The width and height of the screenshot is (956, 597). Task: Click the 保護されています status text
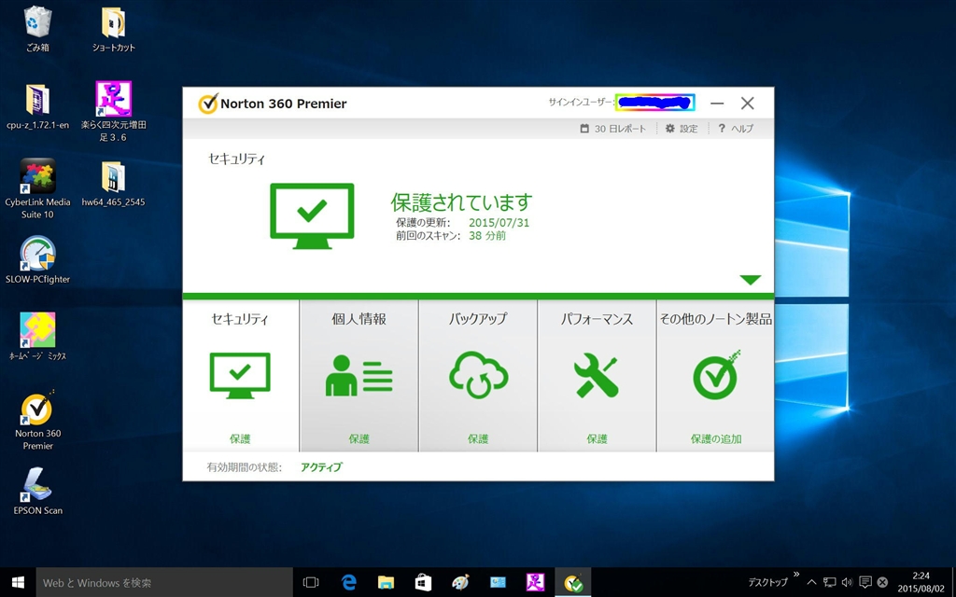pyautogui.click(x=461, y=201)
